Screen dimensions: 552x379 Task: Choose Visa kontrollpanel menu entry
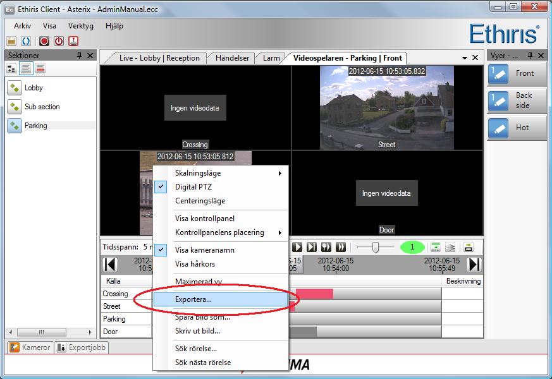click(x=221, y=219)
